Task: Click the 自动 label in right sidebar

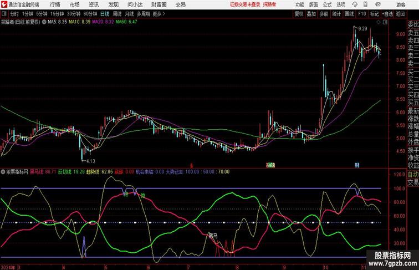Action: tap(413, 175)
